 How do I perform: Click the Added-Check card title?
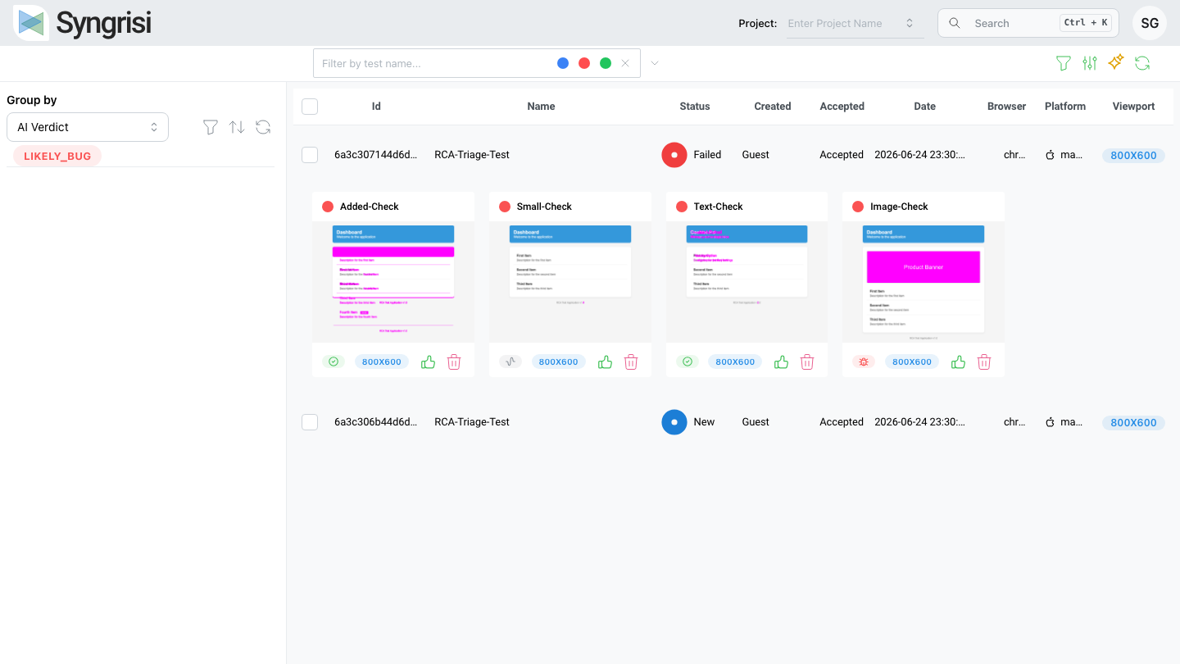point(370,207)
